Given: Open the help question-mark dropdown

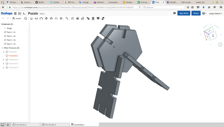Looking at the screenshot, I should (x=204, y=13).
